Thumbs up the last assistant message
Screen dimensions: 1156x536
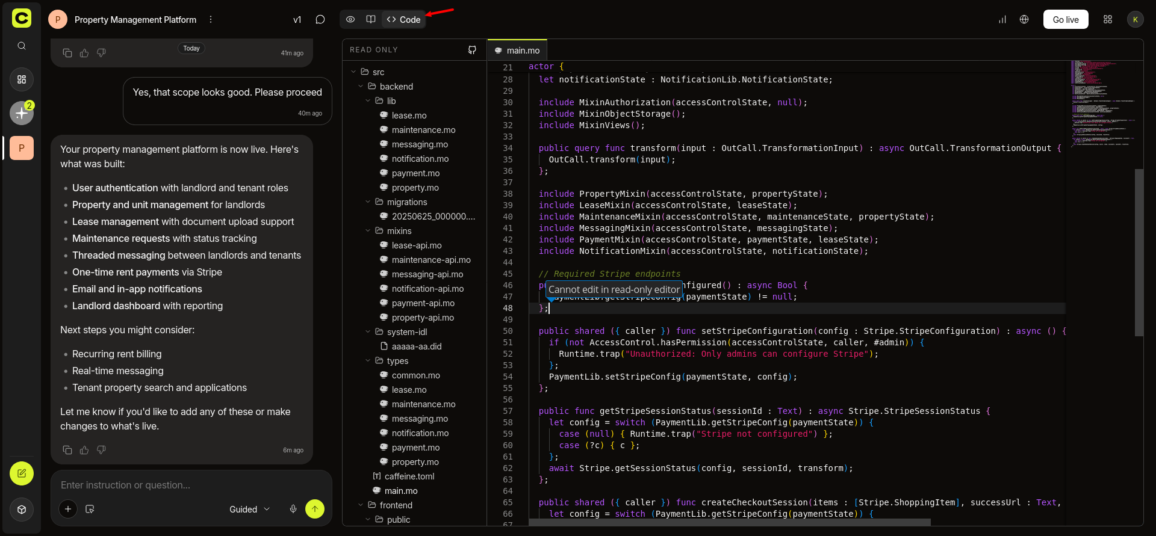coord(84,450)
